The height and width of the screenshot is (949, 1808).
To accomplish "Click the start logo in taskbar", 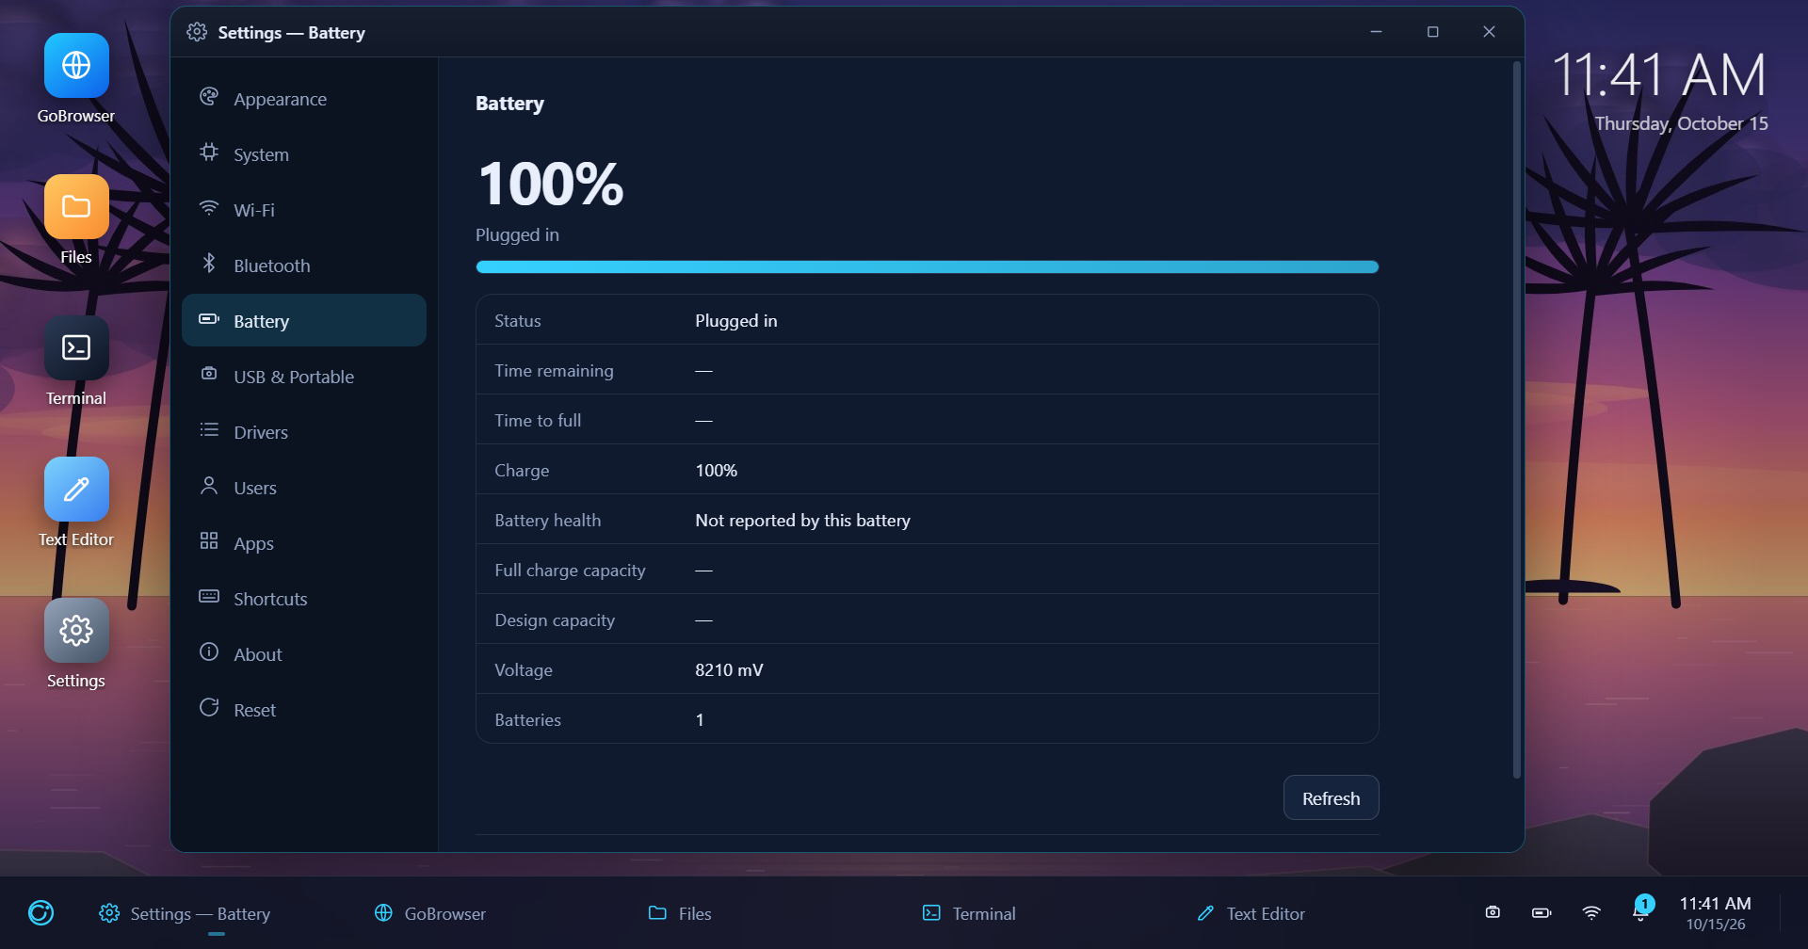I will (40, 913).
